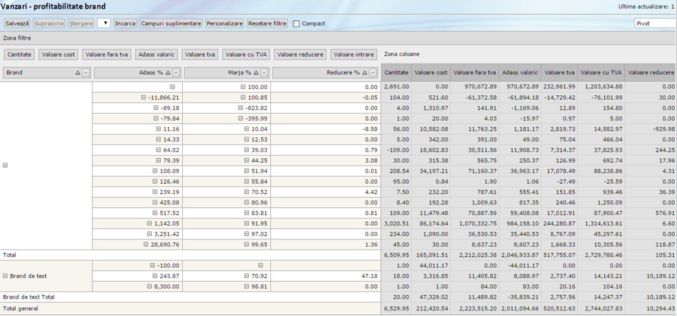This screenshot has height=316, width=677.
Task: Click the Salvează button
Action: (x=17, y=24)
